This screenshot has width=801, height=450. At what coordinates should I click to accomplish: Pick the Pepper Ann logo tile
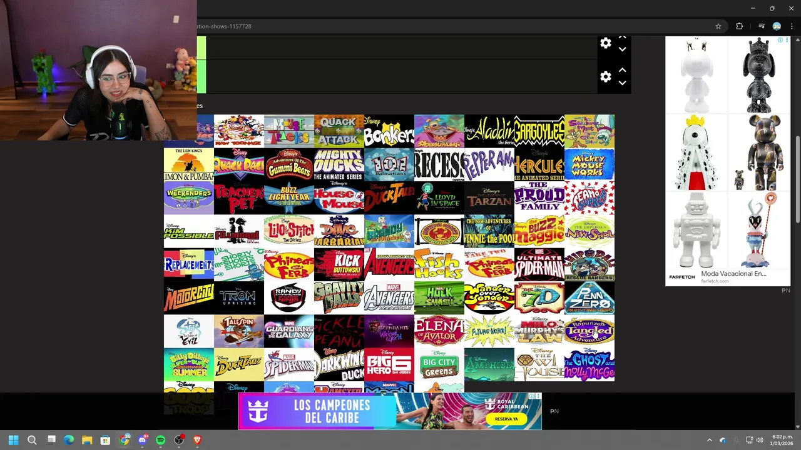click(x=489, y=165)
